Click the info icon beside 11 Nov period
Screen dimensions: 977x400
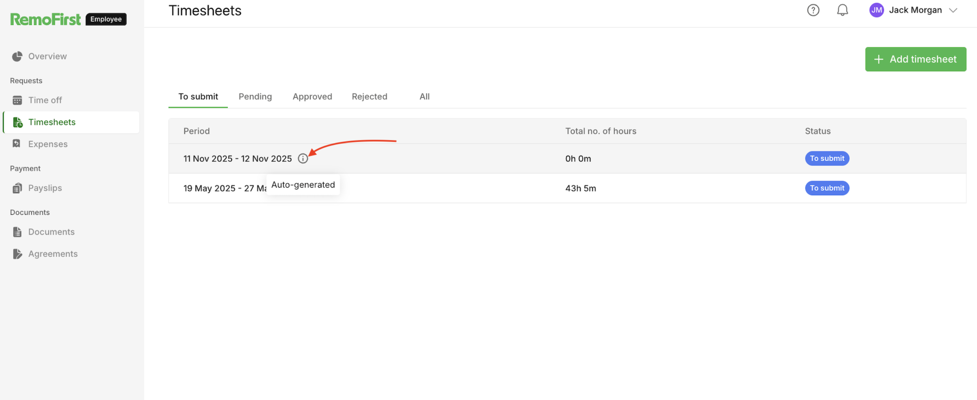(303, 159)
